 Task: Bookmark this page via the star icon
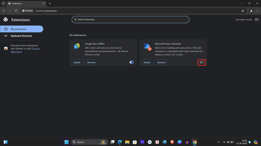tap(243, 11)
